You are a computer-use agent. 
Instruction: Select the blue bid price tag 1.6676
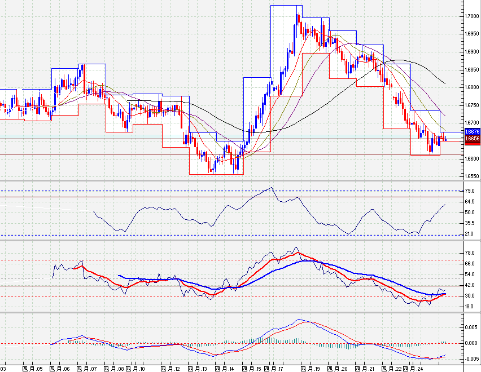pos(470,131)
